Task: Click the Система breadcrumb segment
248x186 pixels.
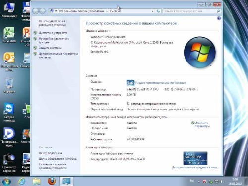Action: pyautogui.click(x=116, y=11)
